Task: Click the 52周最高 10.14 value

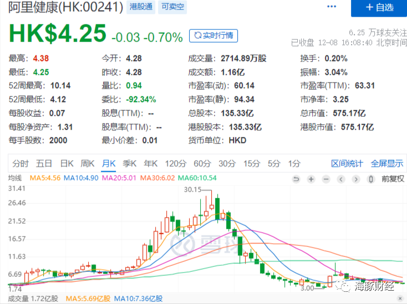Action: pos(60,86)
